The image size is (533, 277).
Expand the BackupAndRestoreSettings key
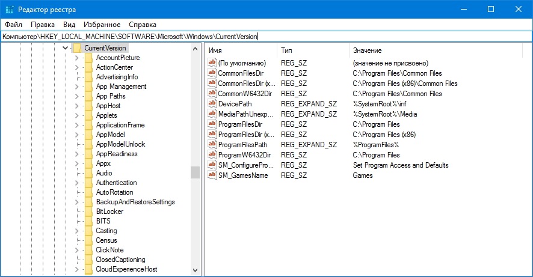point(76,202)
